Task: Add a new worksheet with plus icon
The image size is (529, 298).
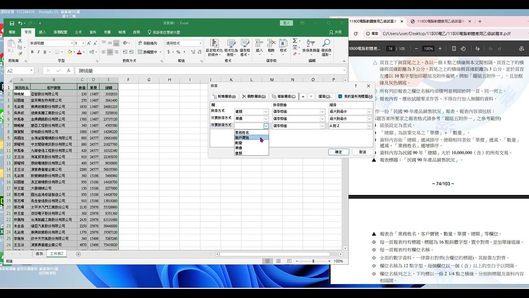Action: pyautogui.click(x=78, y=254)
